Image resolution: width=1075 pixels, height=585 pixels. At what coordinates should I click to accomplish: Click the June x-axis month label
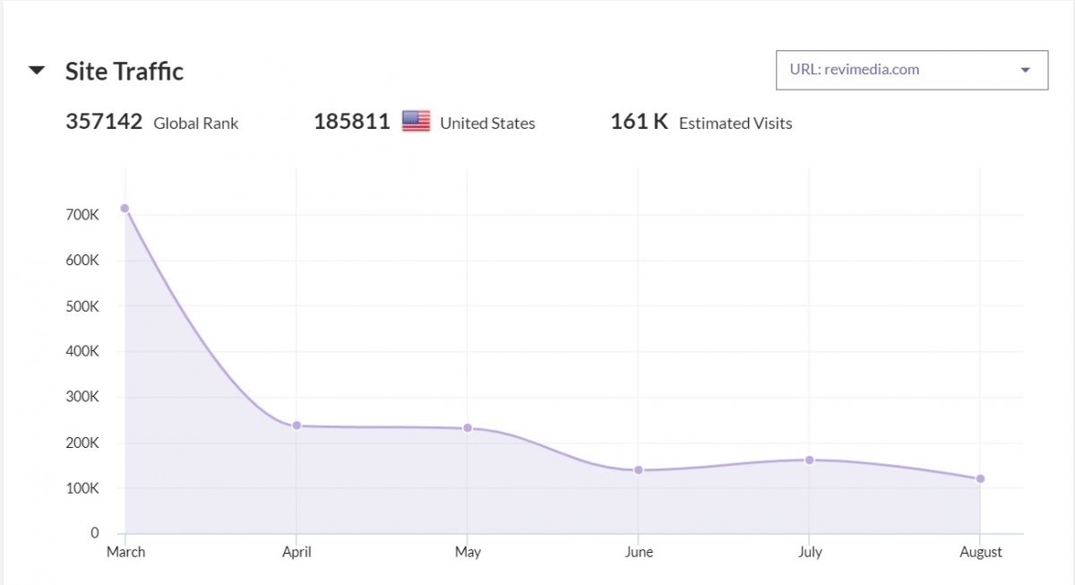639,552
